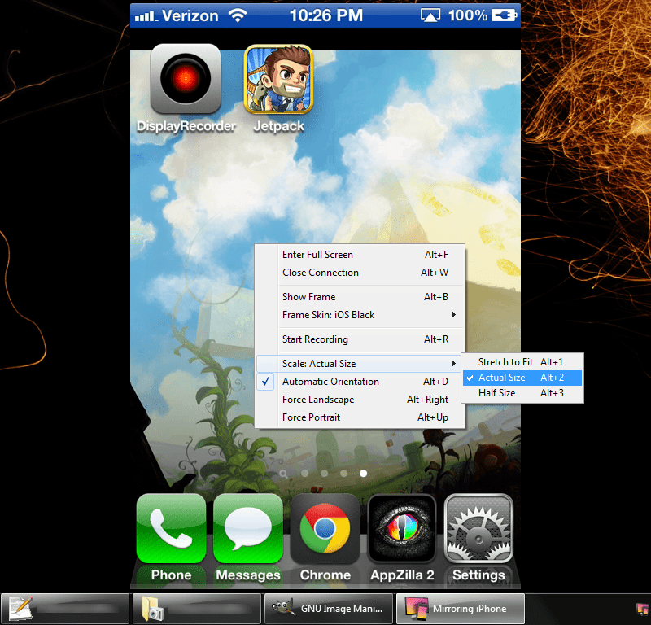Switch to GNU Image Manipulation taskbar button
The height and width of the screenshot is (625, 651).
(x=329, y=609)
